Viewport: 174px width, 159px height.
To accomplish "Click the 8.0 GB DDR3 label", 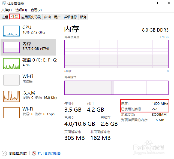I will [155, 30].
